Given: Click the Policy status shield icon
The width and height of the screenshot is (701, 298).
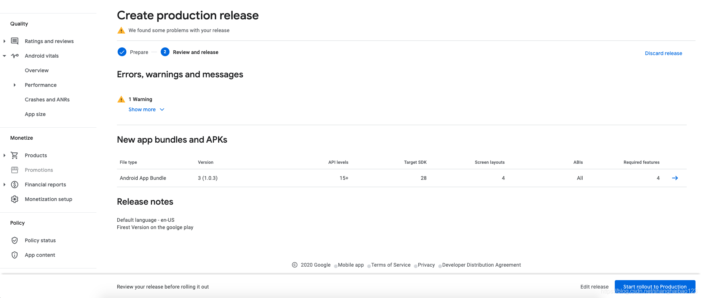Looking at the screenshot, I should coord(15,240).
